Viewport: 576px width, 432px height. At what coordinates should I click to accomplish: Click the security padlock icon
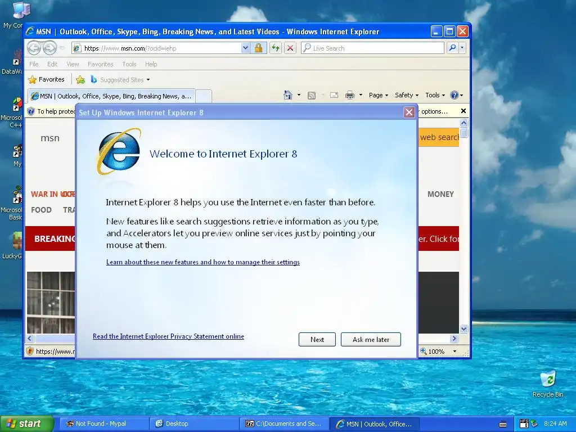point(258,48)
